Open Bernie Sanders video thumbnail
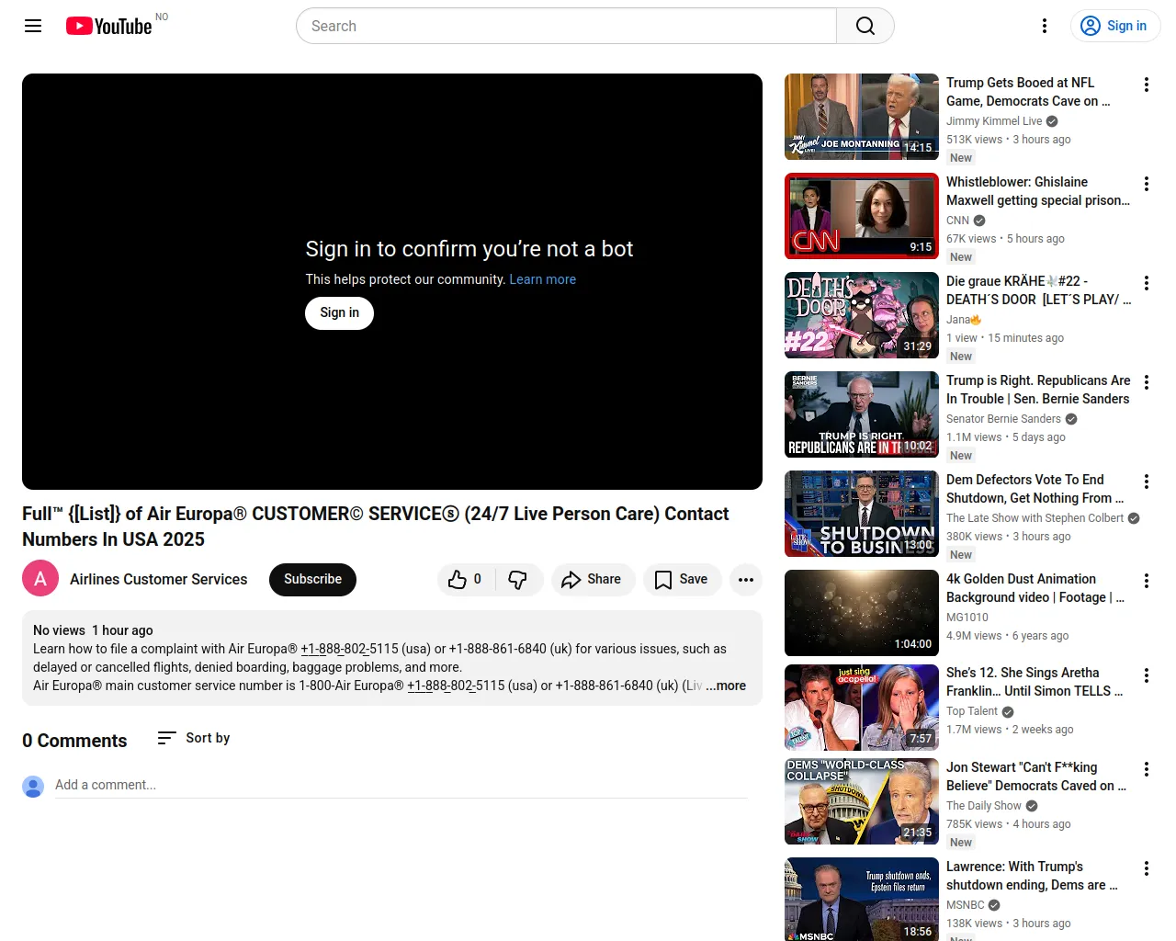Screen dimensions: 1176x941 [x=862, y=414]
